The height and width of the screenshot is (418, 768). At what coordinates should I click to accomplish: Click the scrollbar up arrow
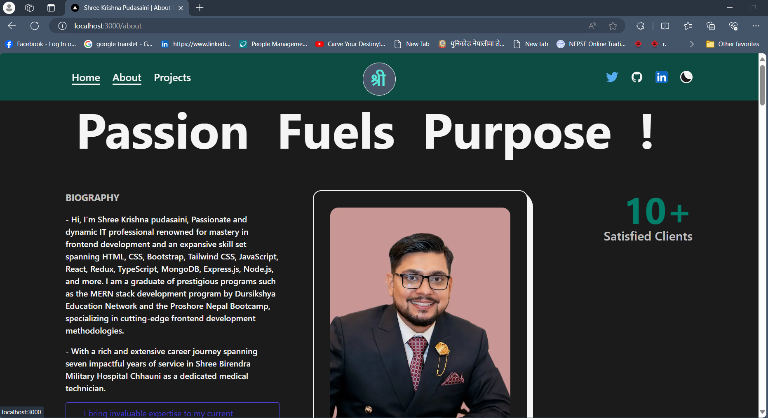tap(763, 59)
